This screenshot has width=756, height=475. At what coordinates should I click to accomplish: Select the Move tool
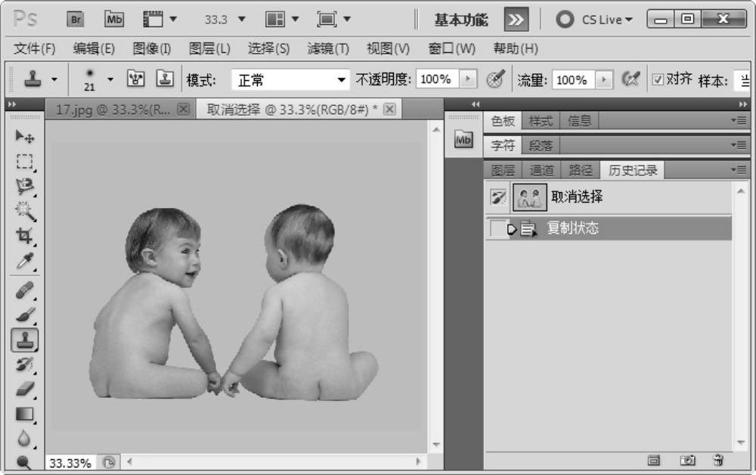24,137
